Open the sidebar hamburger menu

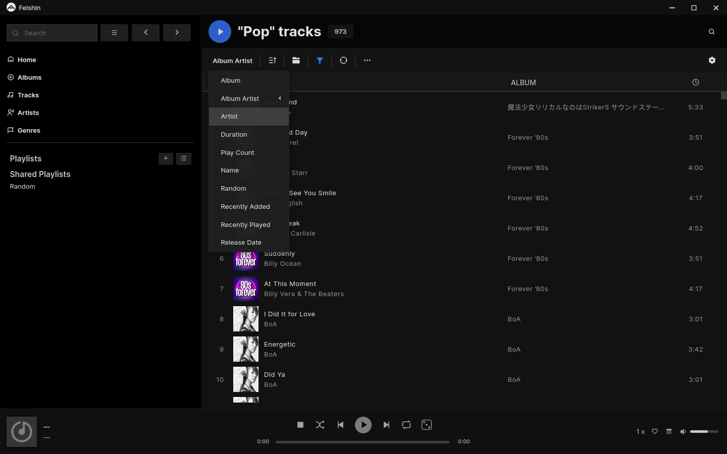click(x=114, y=33)
